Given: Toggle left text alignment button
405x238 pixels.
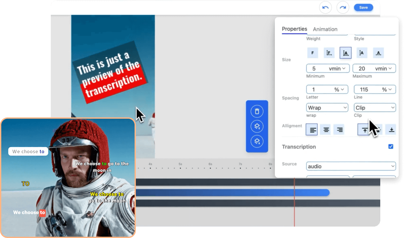Looking at the screenshot, I should [313, 129].
